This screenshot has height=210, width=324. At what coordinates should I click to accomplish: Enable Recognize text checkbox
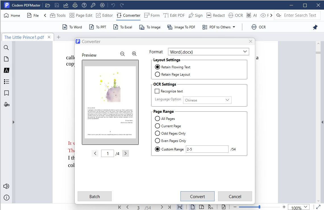tap(157, 91)
